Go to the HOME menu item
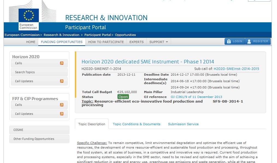Screen dimensions: 277x163 click(x=31, y=42)
